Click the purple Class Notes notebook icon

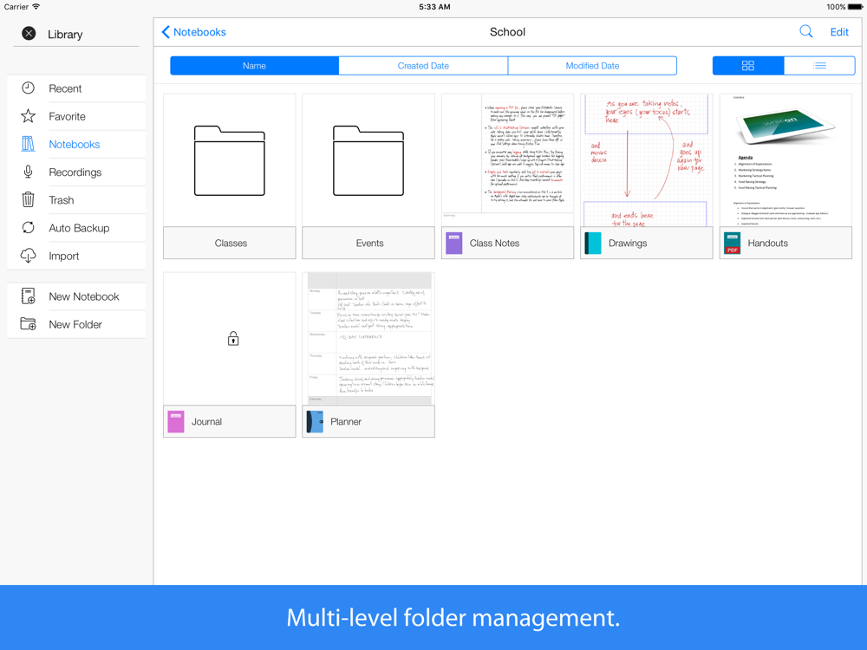pos(454,244)
